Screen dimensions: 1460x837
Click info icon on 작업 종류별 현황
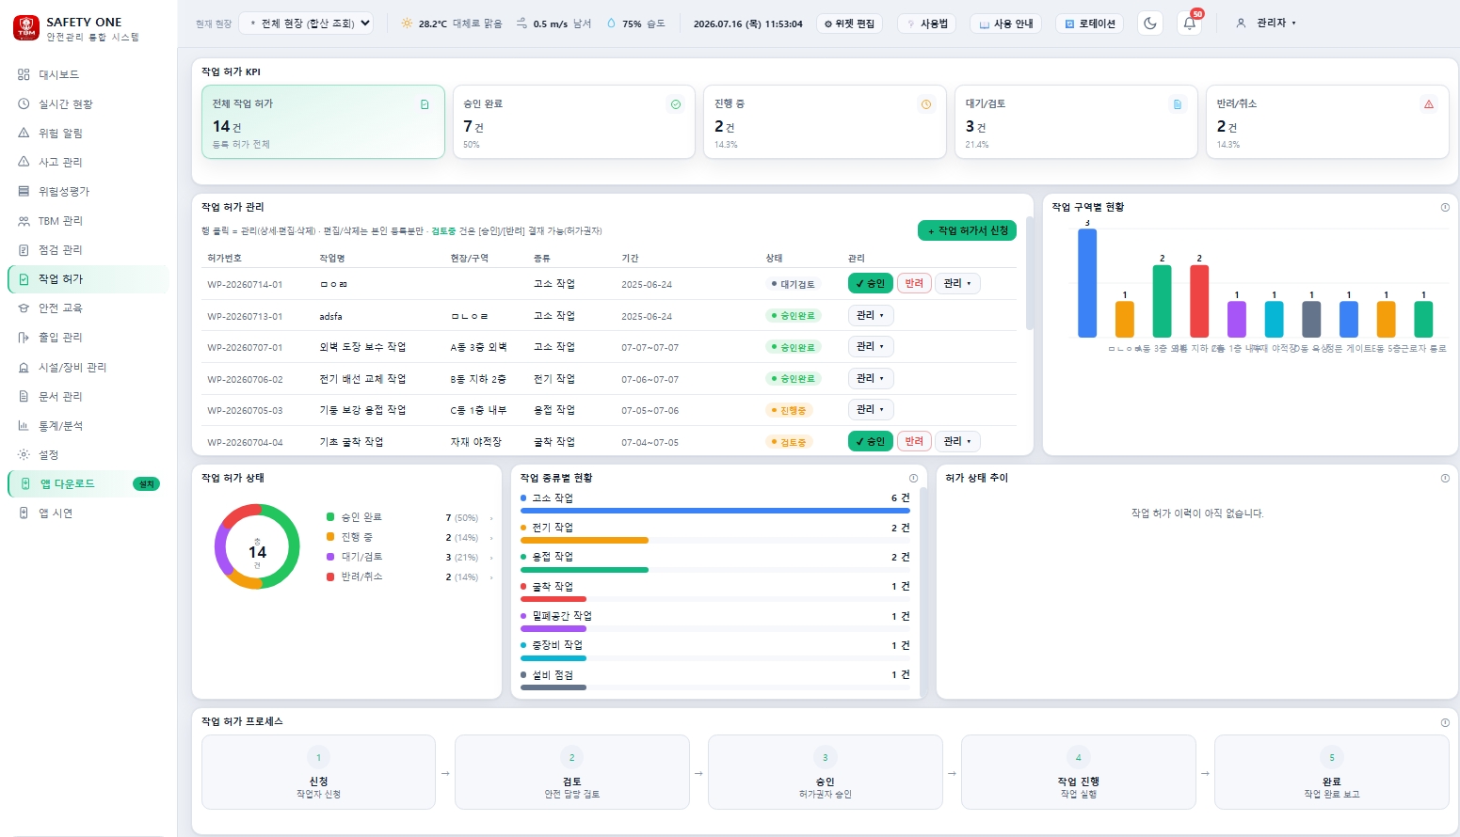(x=913, y=479)
